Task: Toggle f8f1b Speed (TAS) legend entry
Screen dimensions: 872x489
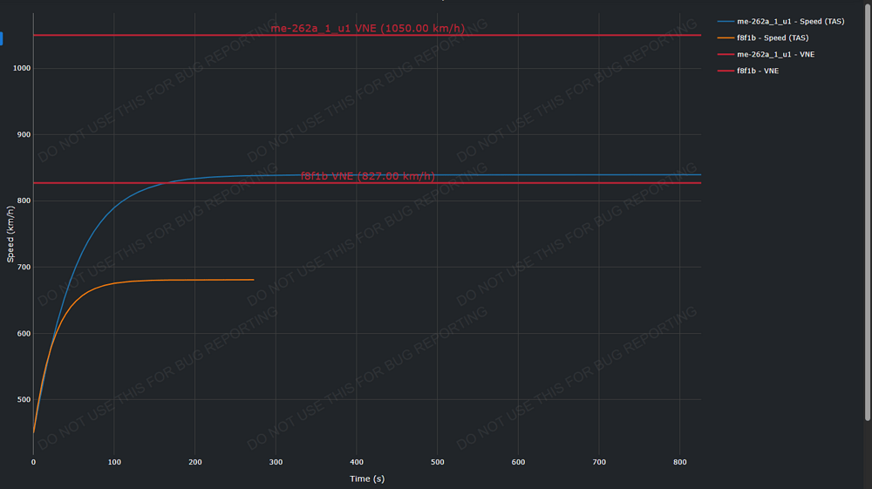Action: 763,37
